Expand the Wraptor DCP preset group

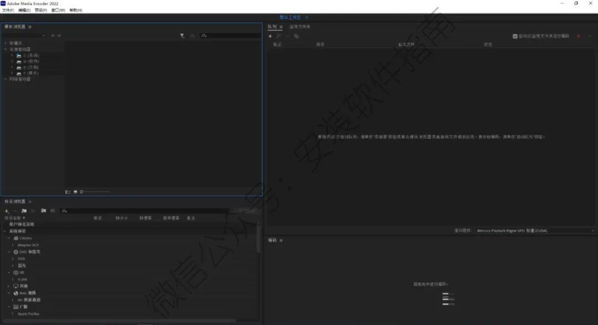tap(13, 245)
